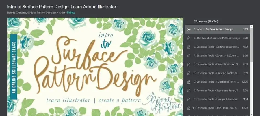Click the class title heading

62,7
